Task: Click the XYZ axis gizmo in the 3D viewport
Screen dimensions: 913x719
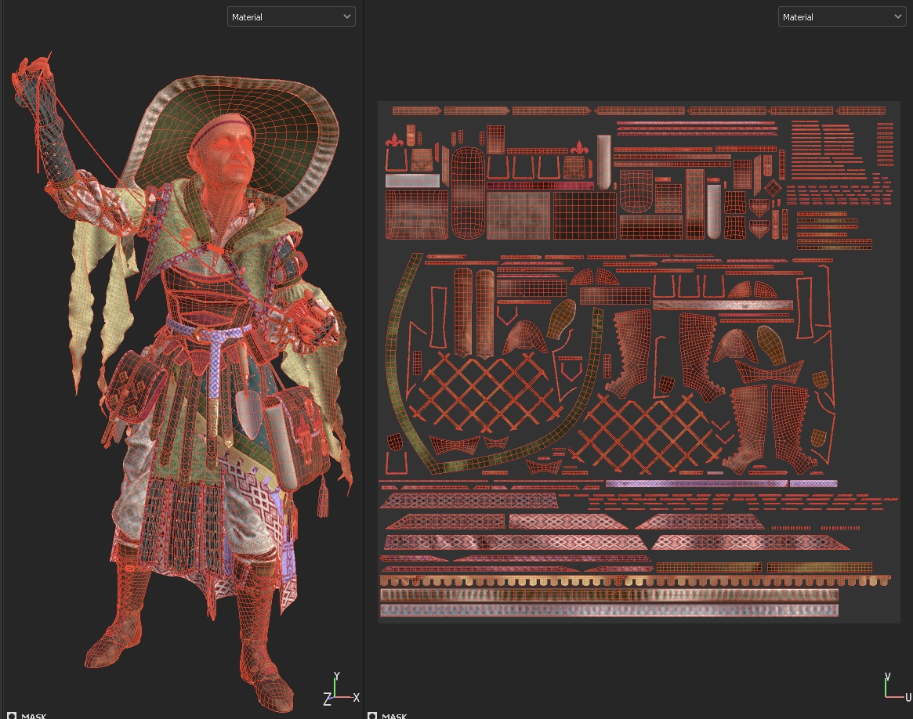Action: [337, 688]
